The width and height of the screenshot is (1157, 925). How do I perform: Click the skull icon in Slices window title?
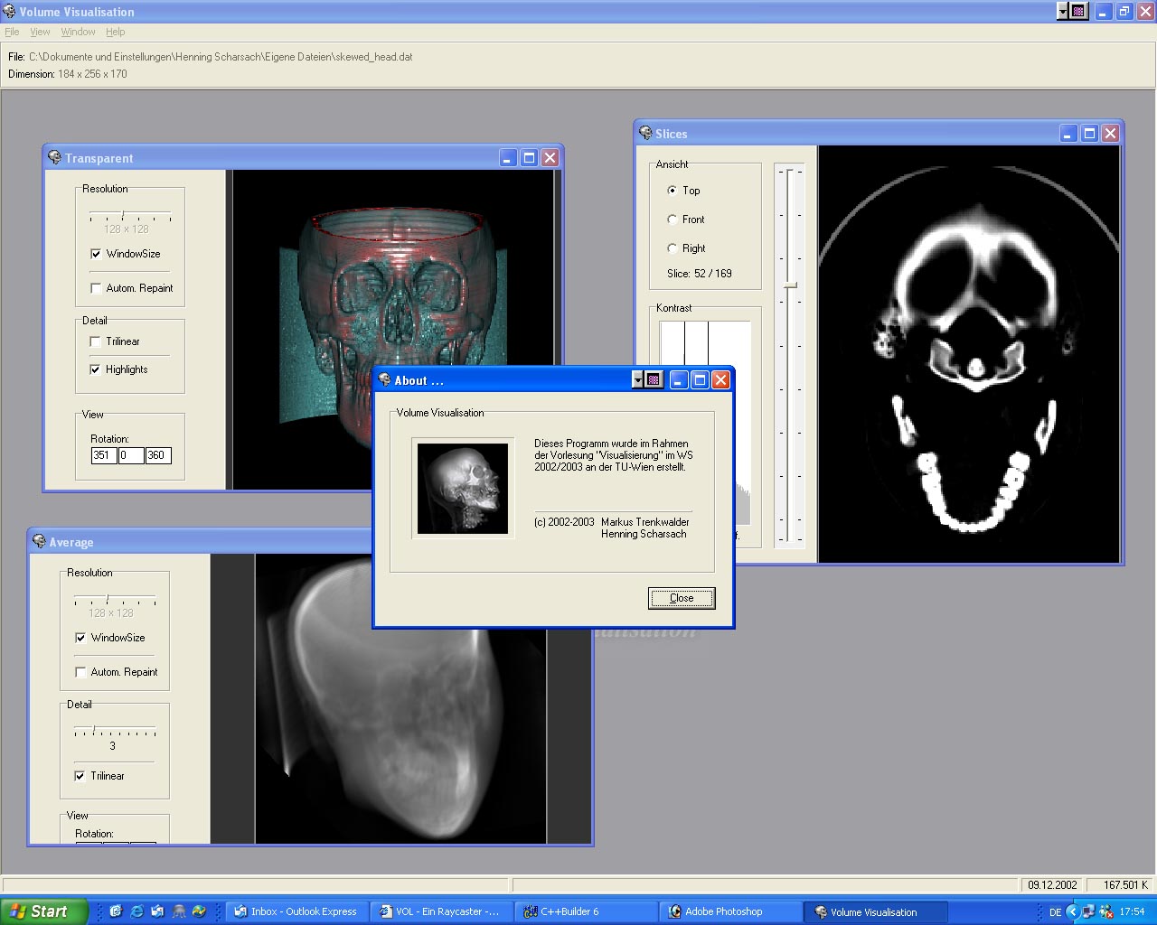tap(645, 134)
